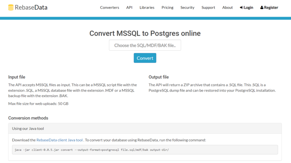Screen dimensions: 291x163
Task: Open the Converters menu
Action: pyautogui.click(x=110, y=8)
